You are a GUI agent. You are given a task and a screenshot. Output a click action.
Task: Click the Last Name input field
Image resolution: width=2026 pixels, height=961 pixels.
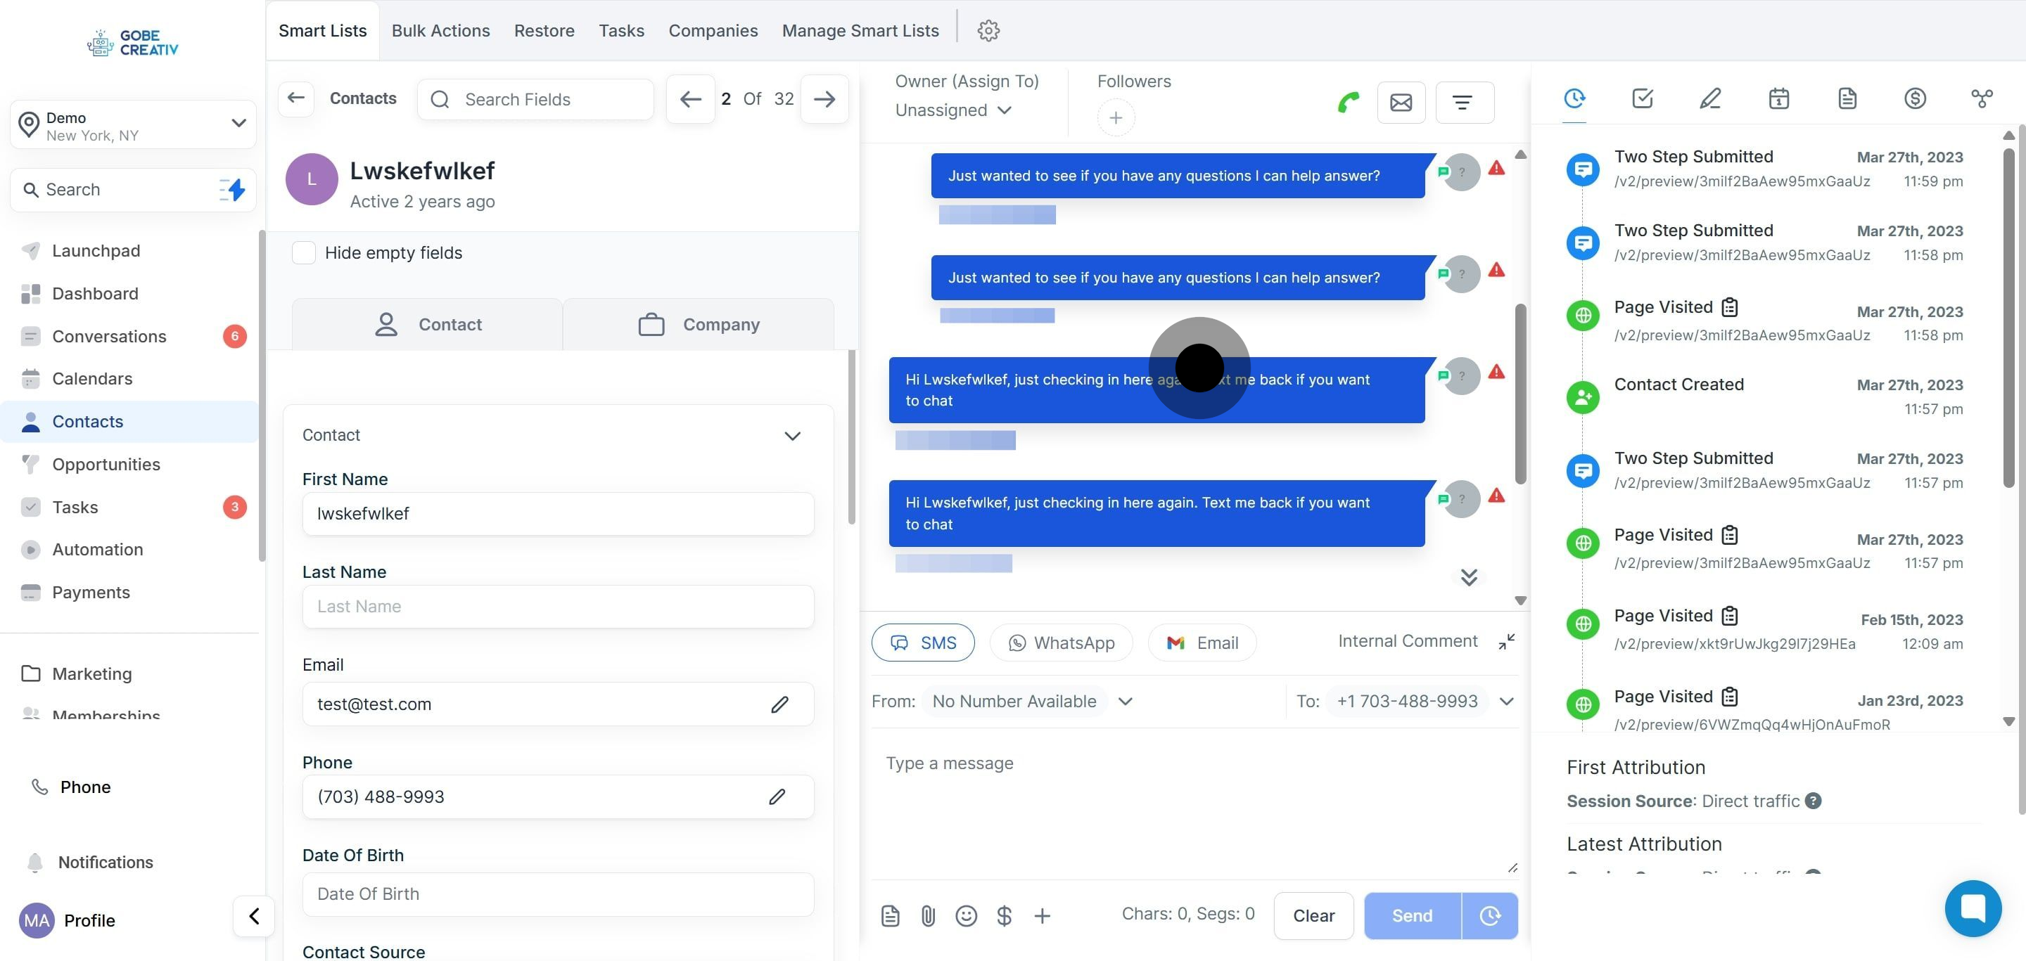click(x=558, y=606)
